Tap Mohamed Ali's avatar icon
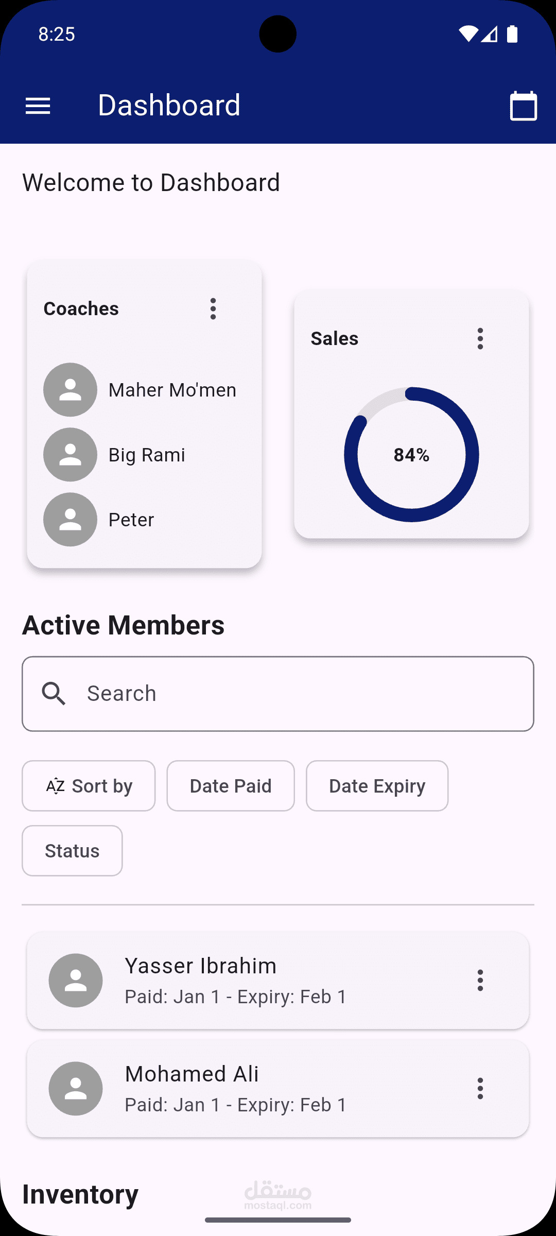The image size is (556, 1236). click(76, 1089)
